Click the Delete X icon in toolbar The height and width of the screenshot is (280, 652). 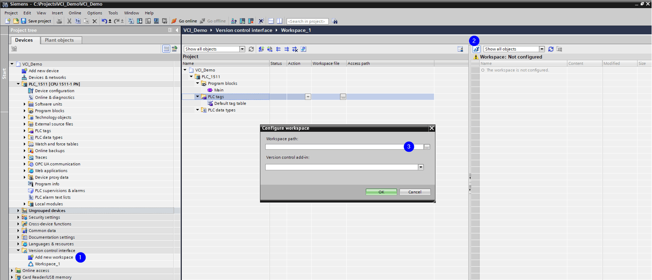(94, 21)
